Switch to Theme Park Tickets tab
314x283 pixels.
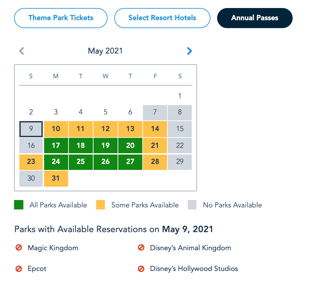61,18
